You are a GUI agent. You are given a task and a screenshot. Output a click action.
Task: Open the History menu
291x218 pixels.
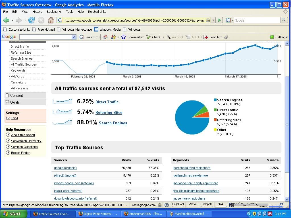(x=38, y=12)
